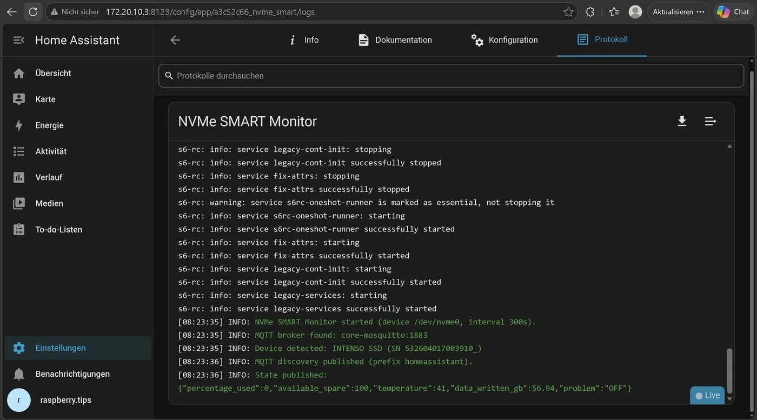Image resolution: width=757 pixels, height=420 pixels.
Task: Click the 'MQTT discovery published' log line
Action: [326, 362]
